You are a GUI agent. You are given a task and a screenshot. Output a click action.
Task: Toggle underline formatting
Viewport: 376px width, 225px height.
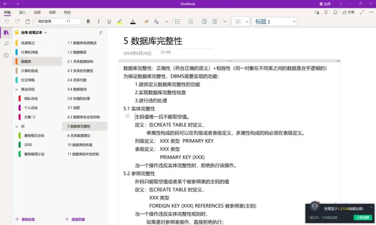(109, 22)
